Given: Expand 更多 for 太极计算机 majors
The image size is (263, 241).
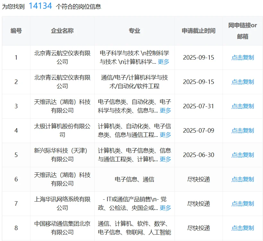Looking at the screenshot, I should (165, 135).
